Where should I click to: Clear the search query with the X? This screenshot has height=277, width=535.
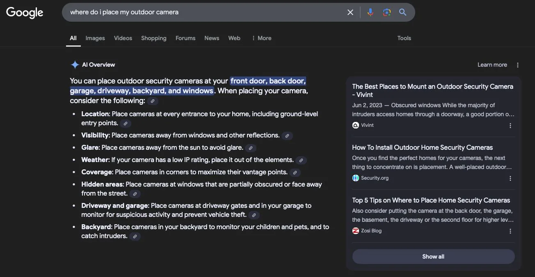coord(350,12)
